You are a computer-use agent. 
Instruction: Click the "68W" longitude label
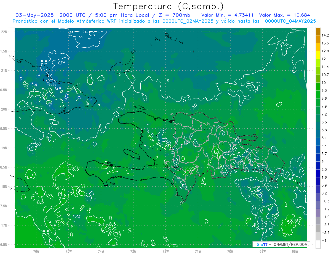click(295, 251)
